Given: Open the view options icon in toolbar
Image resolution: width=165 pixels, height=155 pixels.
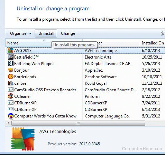Looking at the screenshot, I should [163, 33].
